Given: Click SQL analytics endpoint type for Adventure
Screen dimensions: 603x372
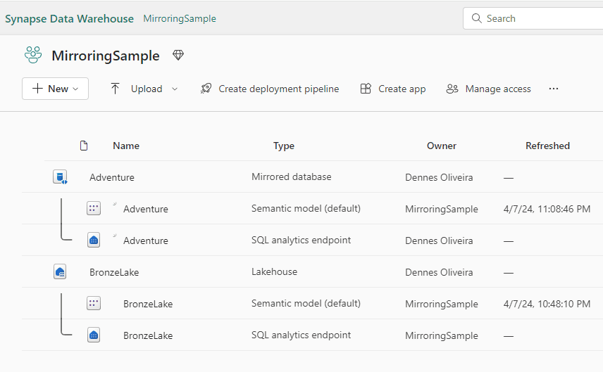Looking at the screenshot, I should (301, 240).
